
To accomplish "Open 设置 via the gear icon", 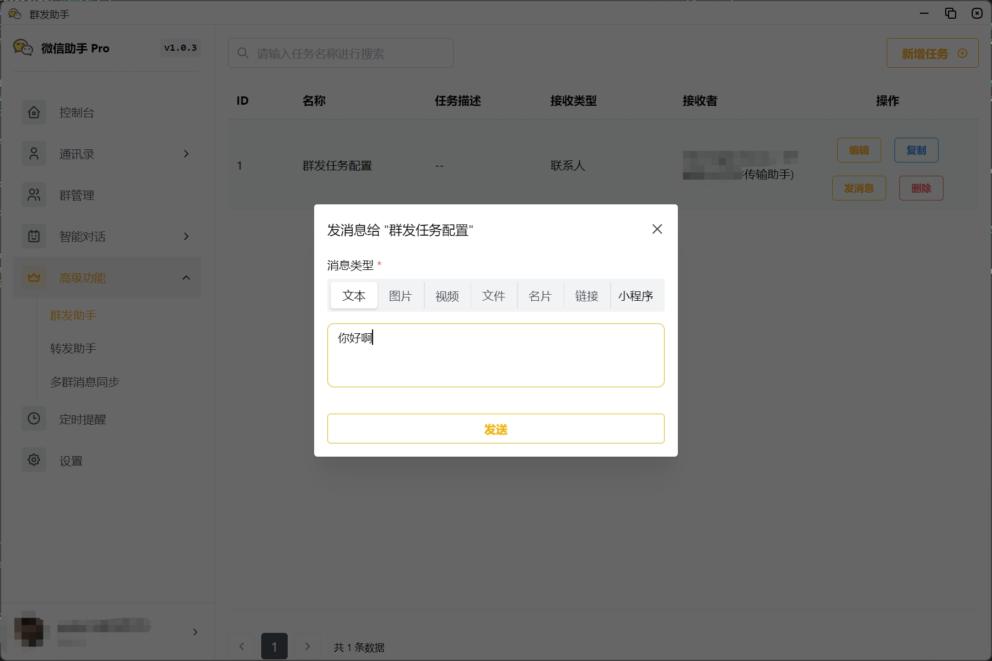I will (34, 460).
